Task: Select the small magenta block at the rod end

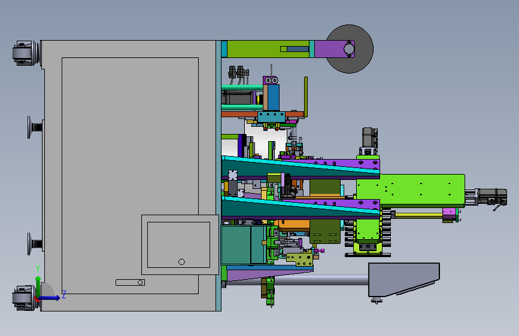Action: [449, 212]
